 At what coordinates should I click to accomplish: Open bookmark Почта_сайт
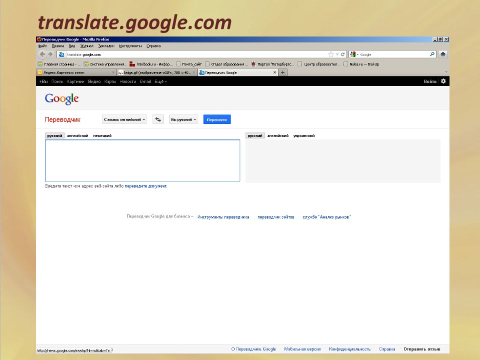tap(189, 64)
